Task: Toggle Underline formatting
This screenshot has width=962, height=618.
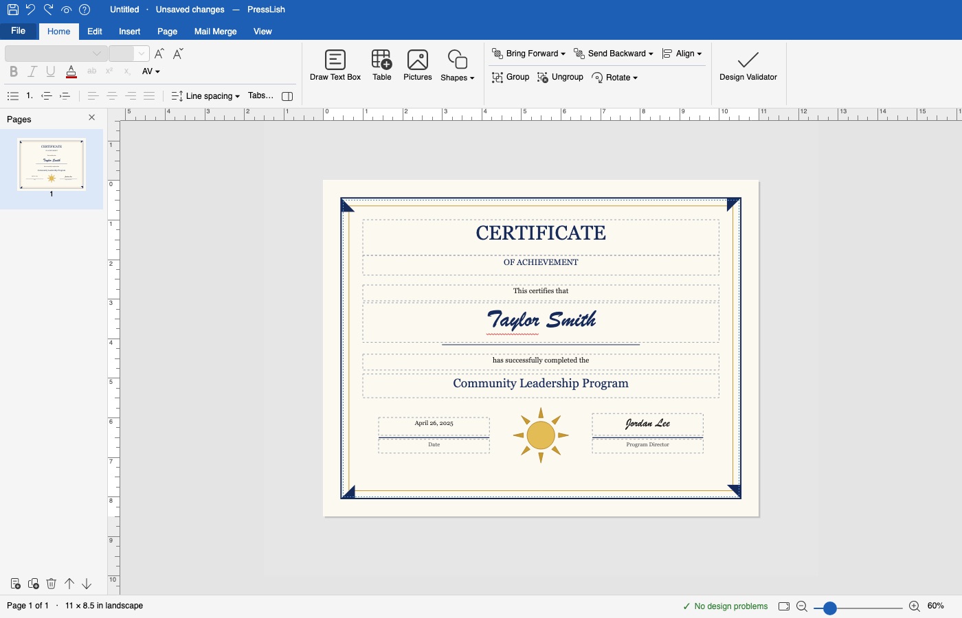Action: (50, 71)
